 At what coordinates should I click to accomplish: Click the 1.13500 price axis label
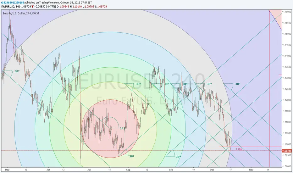tap(287, 67)
